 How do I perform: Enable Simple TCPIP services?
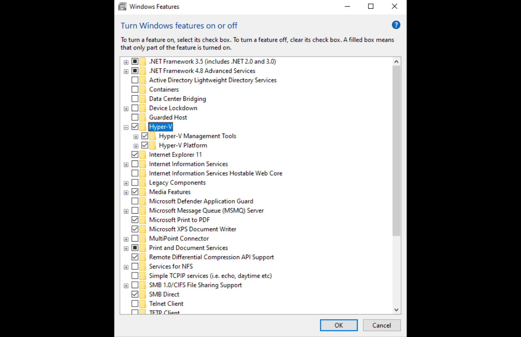point(135,276)
